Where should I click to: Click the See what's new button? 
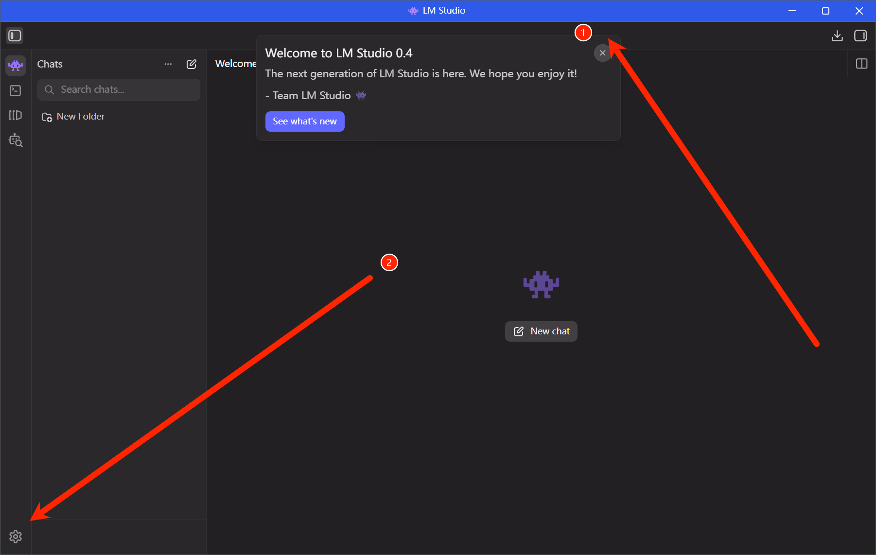click(305, 121)
